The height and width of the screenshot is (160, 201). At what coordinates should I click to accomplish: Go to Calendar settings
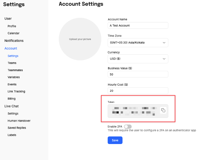coord(14,33)
